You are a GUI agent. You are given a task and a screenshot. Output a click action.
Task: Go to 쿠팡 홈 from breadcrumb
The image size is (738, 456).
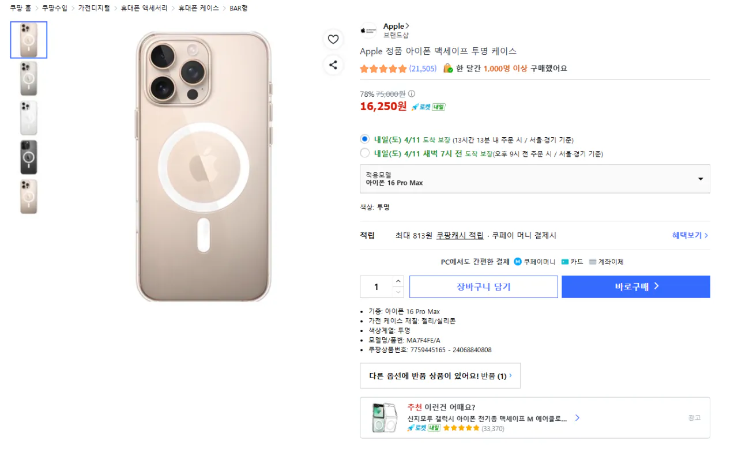coord(21,8)
